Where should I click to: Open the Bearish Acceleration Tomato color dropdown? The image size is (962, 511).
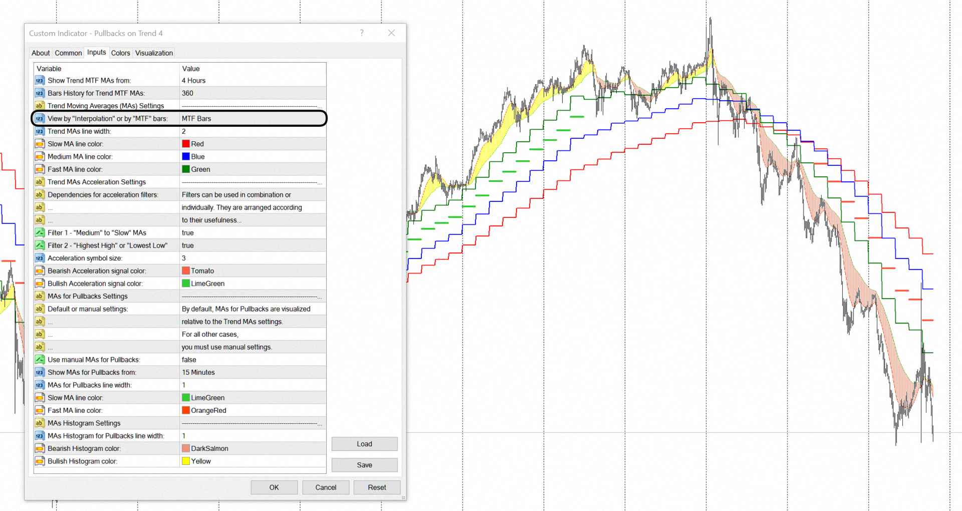click(253, 271)
